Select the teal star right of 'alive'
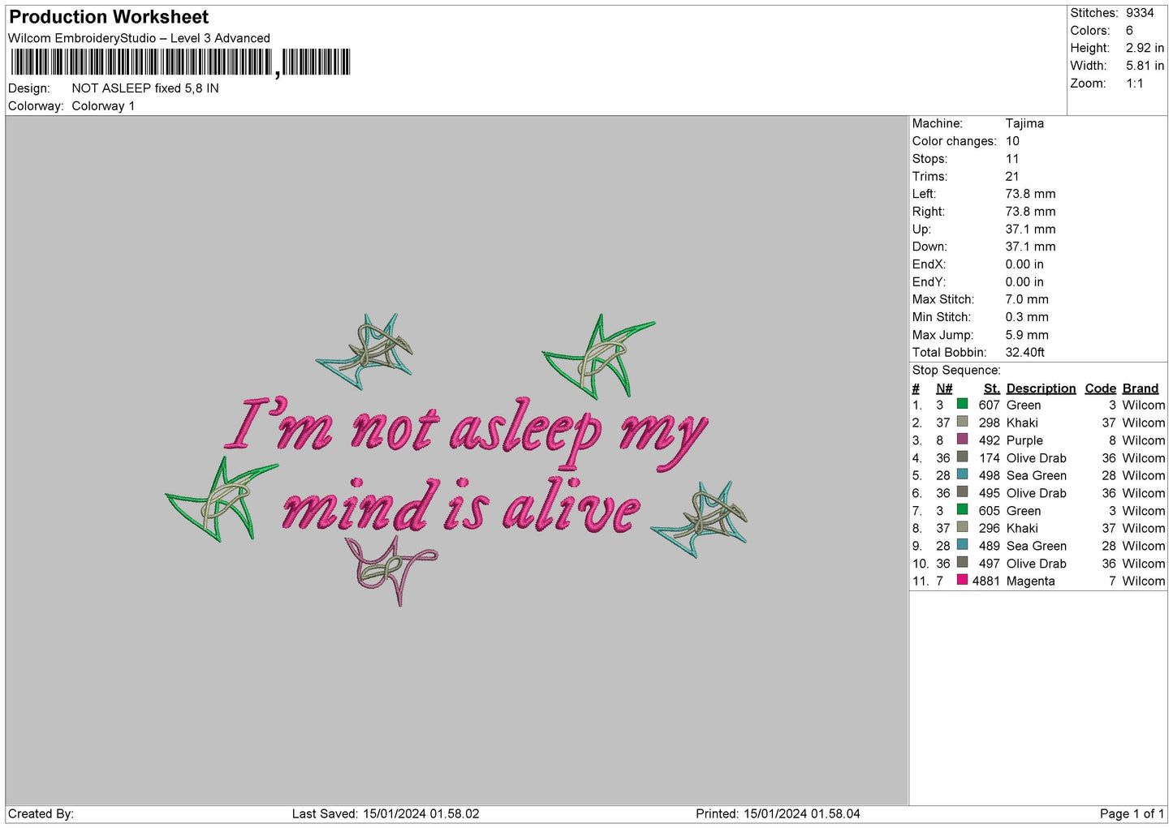The height and width of the screenshot is (828, 1173). click(699, 519)
